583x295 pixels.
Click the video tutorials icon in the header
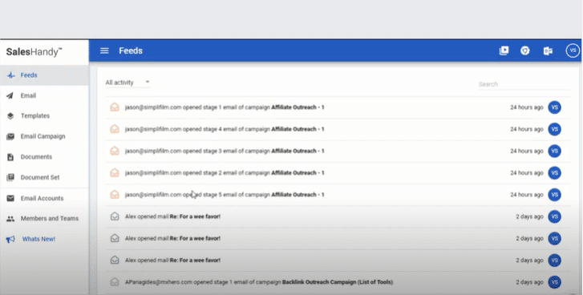pyautogui.click(x=504, y=51)
